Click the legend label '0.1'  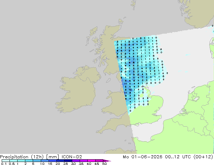[4, 164]
